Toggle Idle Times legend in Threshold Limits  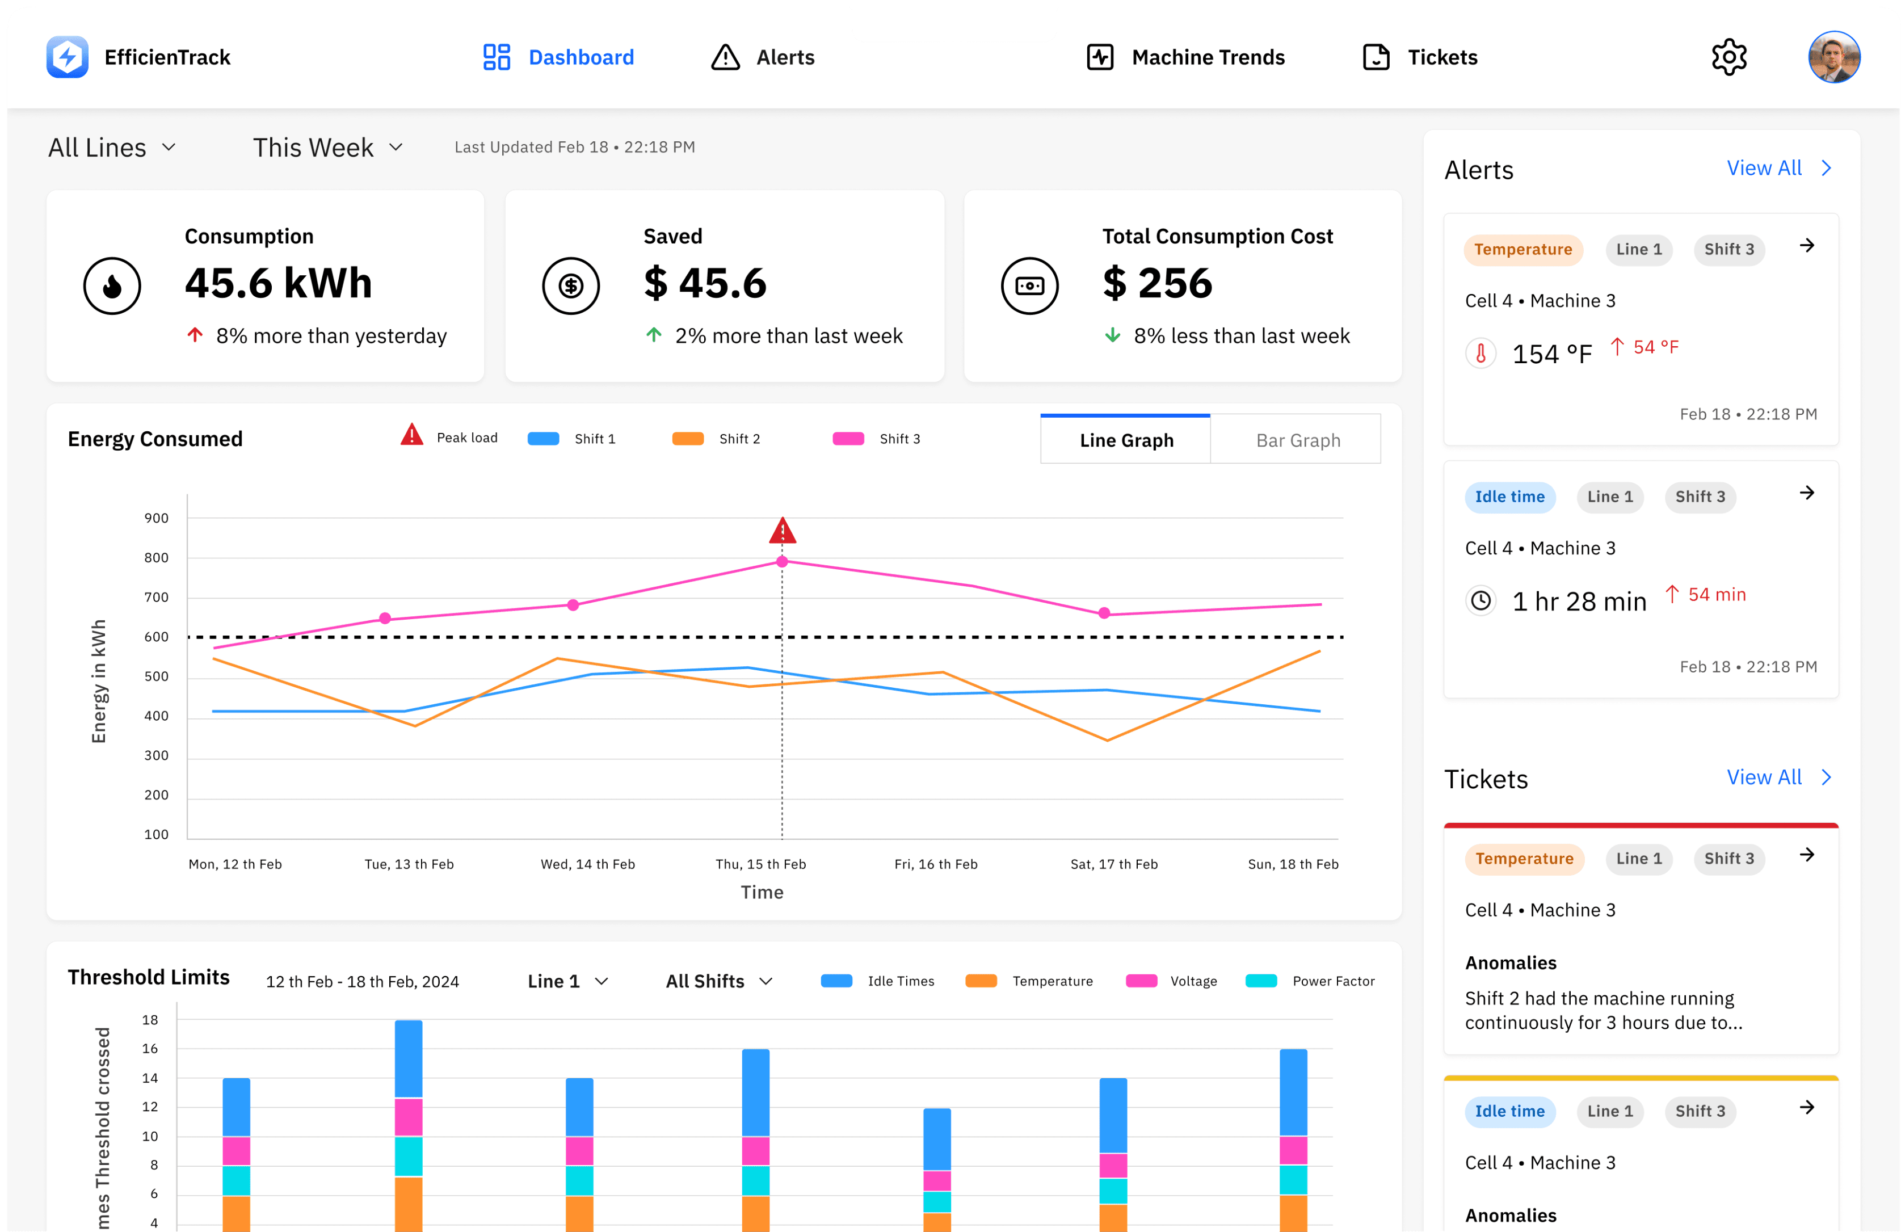[x=877, y=981]
